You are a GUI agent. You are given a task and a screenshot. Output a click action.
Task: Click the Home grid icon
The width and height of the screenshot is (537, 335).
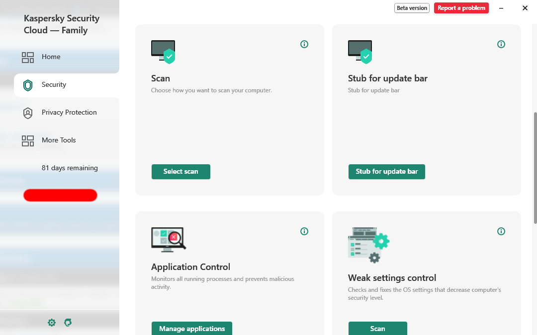28,58
